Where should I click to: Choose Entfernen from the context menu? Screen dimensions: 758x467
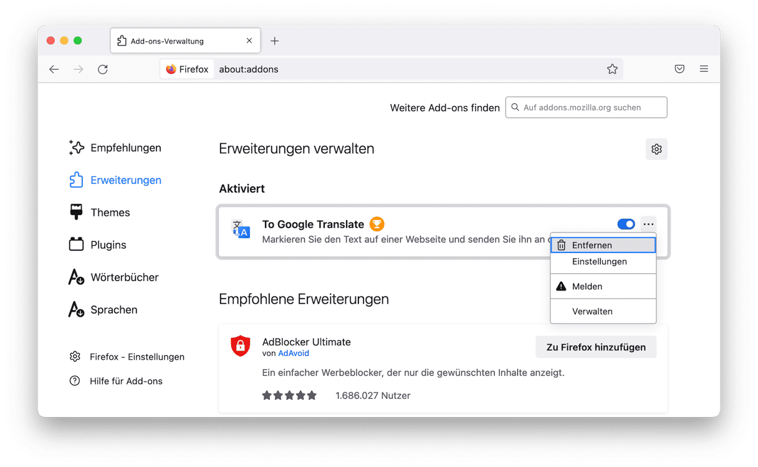click(x=603, y=245)
